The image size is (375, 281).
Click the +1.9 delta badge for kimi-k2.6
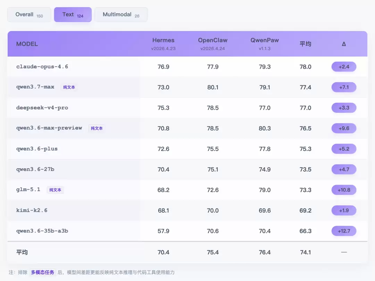(344, 211)
